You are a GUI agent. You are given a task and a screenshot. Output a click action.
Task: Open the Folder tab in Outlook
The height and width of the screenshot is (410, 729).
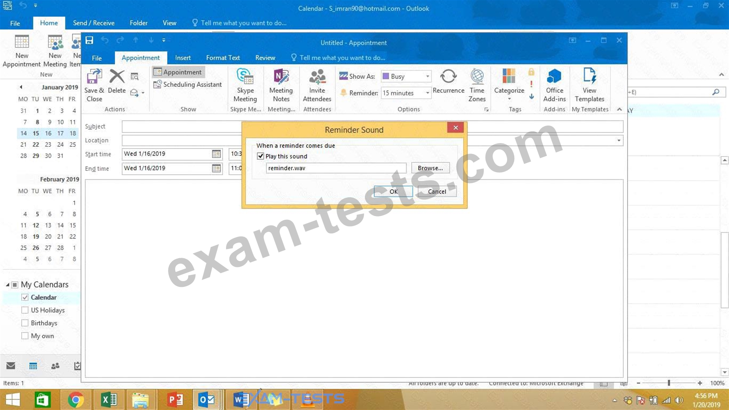point(138,23)
